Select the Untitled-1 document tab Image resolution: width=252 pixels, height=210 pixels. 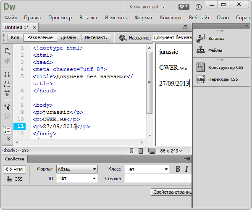tap(17, 27)
